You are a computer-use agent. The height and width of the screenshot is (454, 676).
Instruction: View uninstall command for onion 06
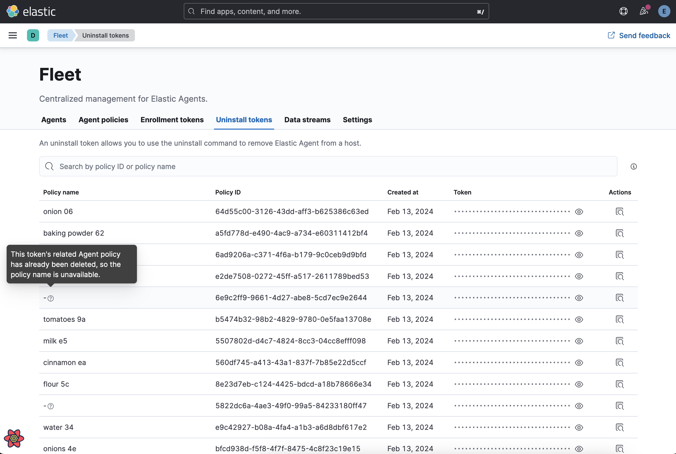(x=619, y=212)
